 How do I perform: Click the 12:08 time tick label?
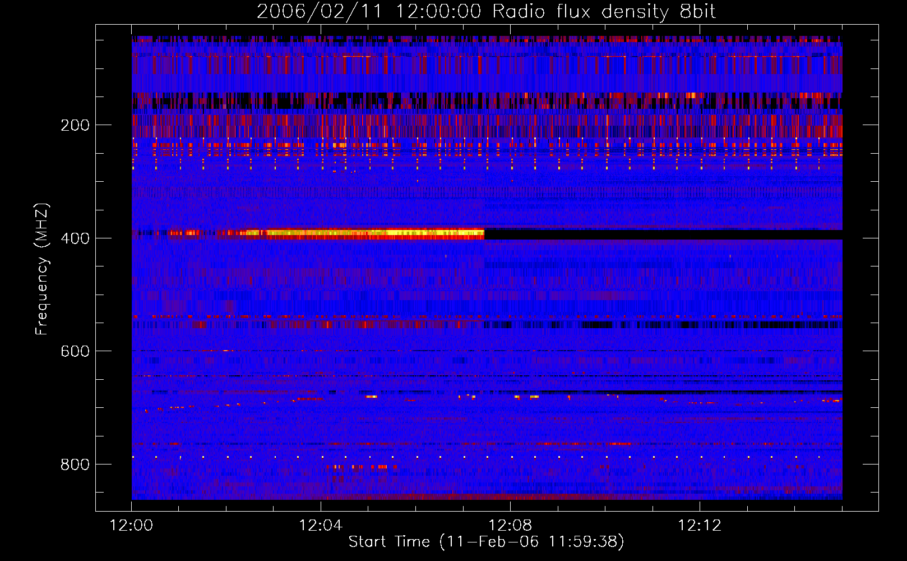tap(510, 526)
